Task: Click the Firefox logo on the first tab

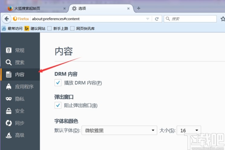Action: click(x=10, y=8)
